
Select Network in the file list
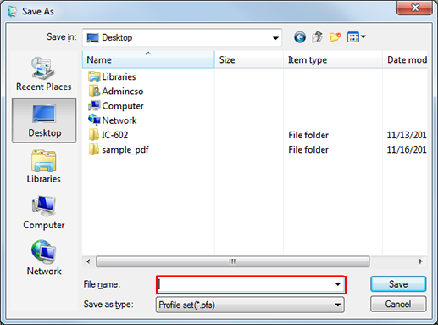click(113, 120)
